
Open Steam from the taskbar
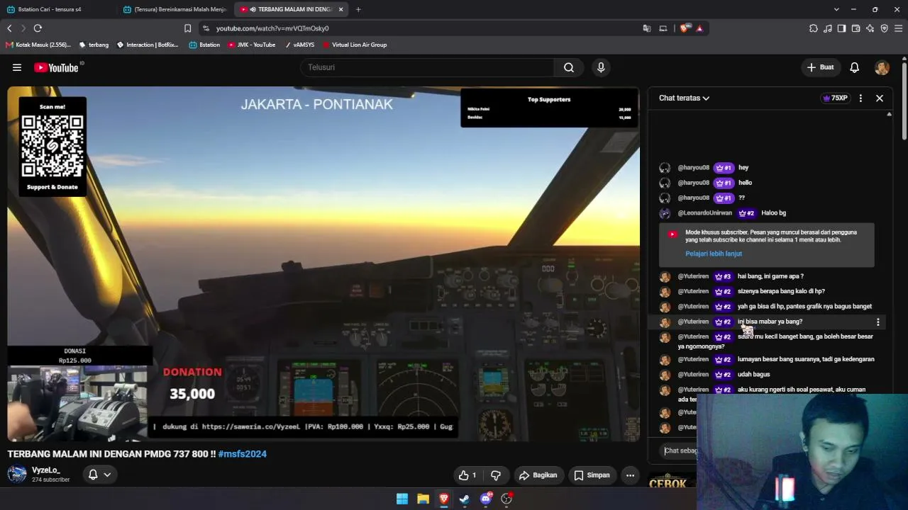[x=465, y=499]
